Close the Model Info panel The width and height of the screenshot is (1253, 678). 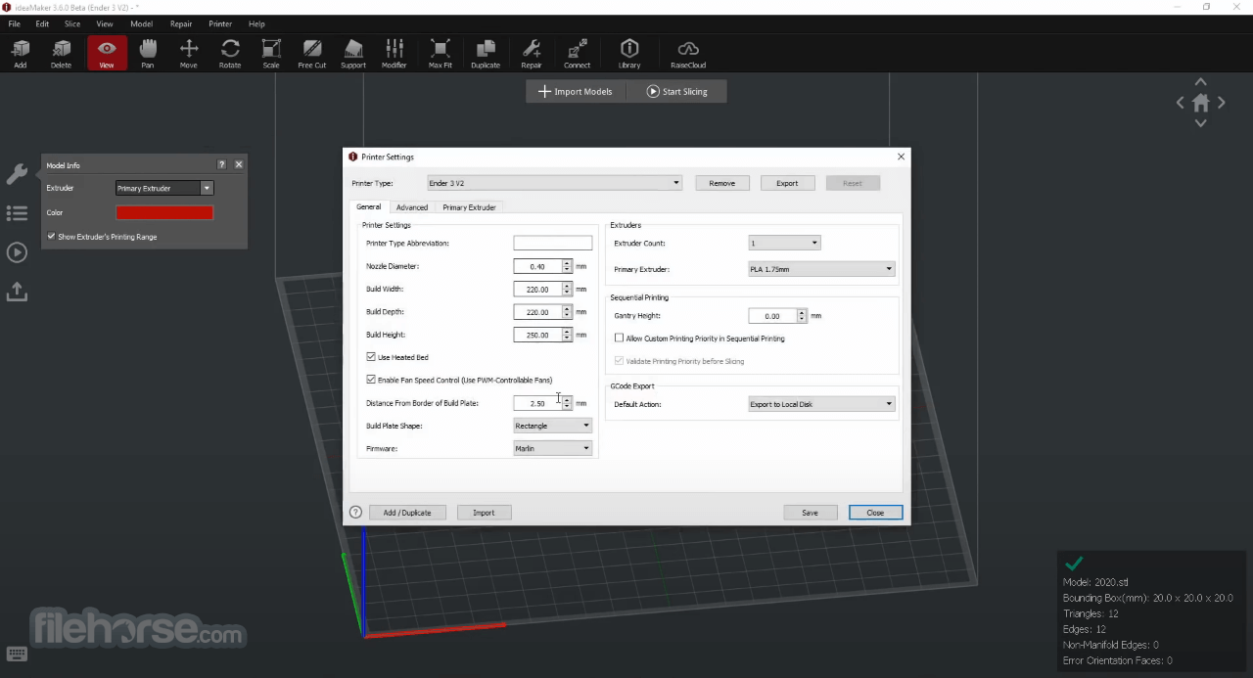(x=239, y=165)
